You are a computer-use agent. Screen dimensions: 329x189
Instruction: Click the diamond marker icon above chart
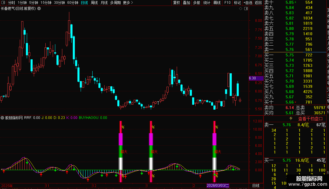click(x=241, y=9)
